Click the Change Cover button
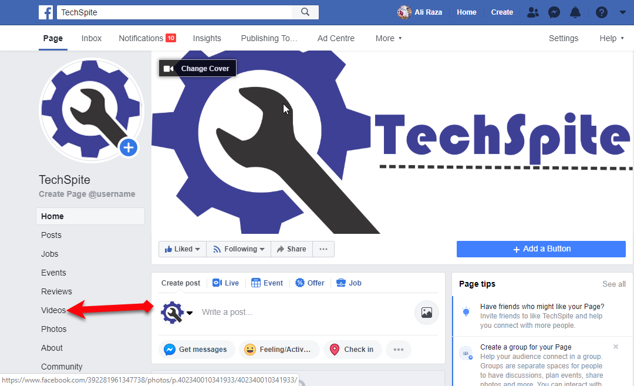Image resolution: width=634 pixels, height=386 pixels. pos(197,68)
